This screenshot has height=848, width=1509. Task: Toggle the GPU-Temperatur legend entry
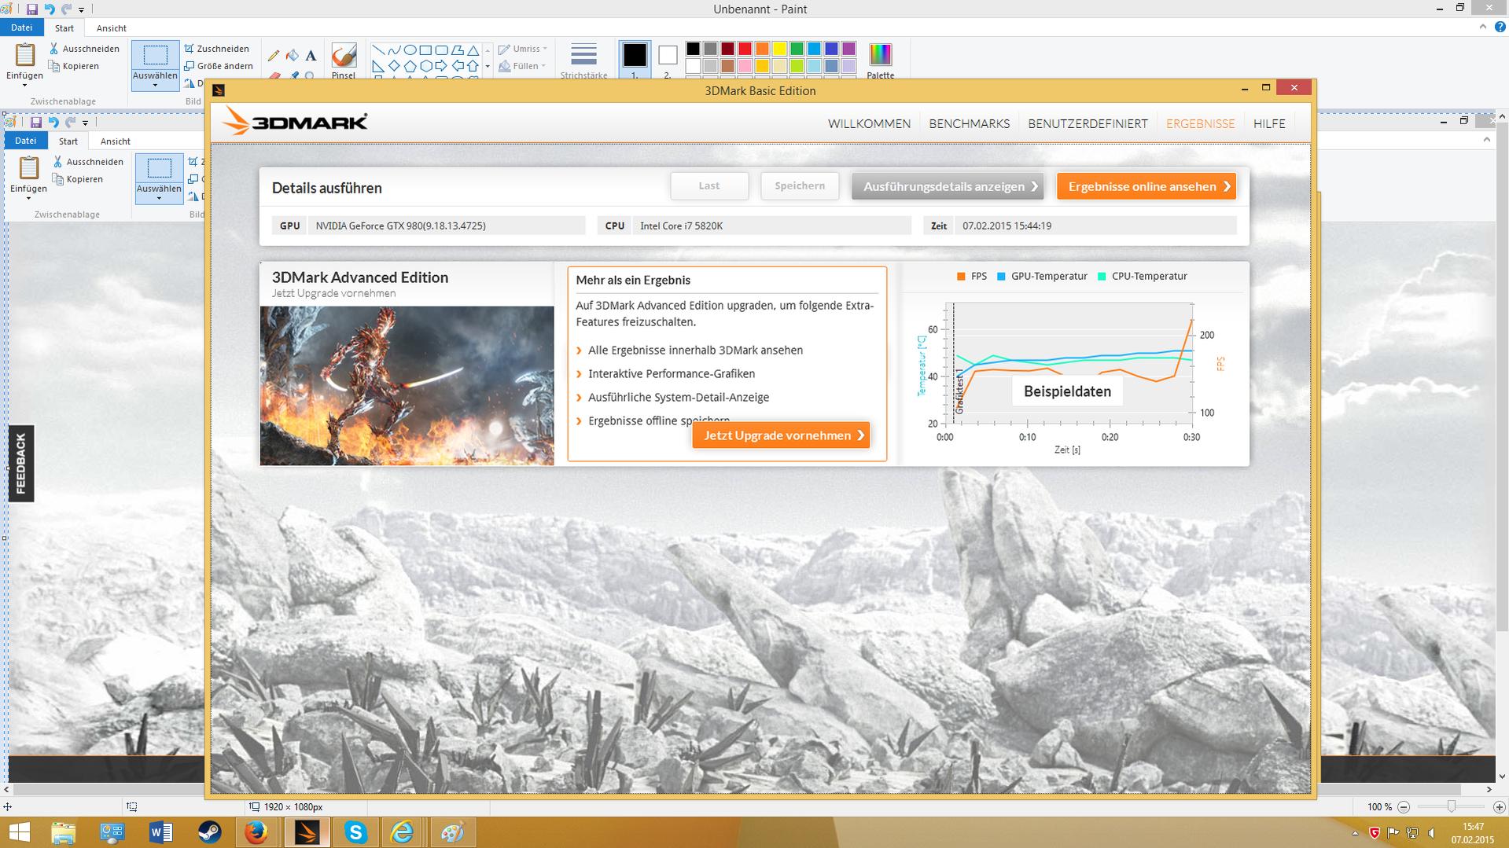click(1042, 276)
